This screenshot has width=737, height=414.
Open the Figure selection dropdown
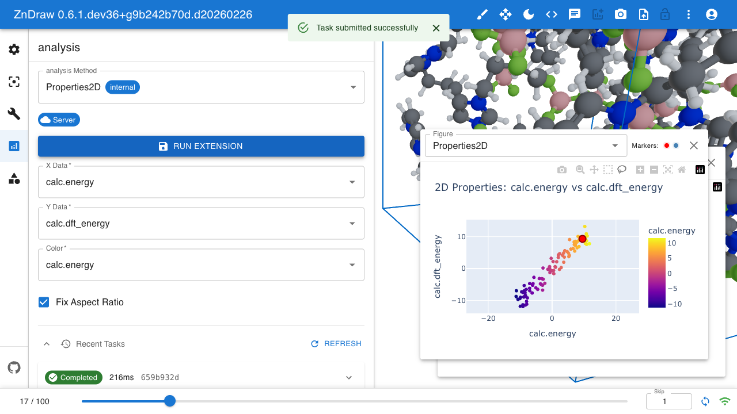pyautogui.click(x=526, y=145)
